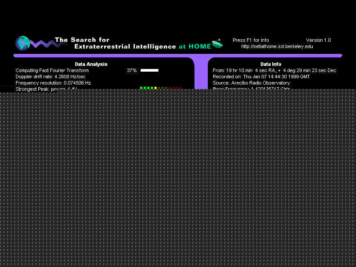
Task: Click the Doppler drift rate value
Action: point(50,77)
